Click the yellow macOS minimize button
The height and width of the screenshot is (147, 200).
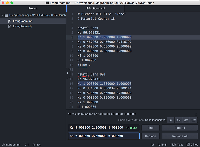[7, 3]
